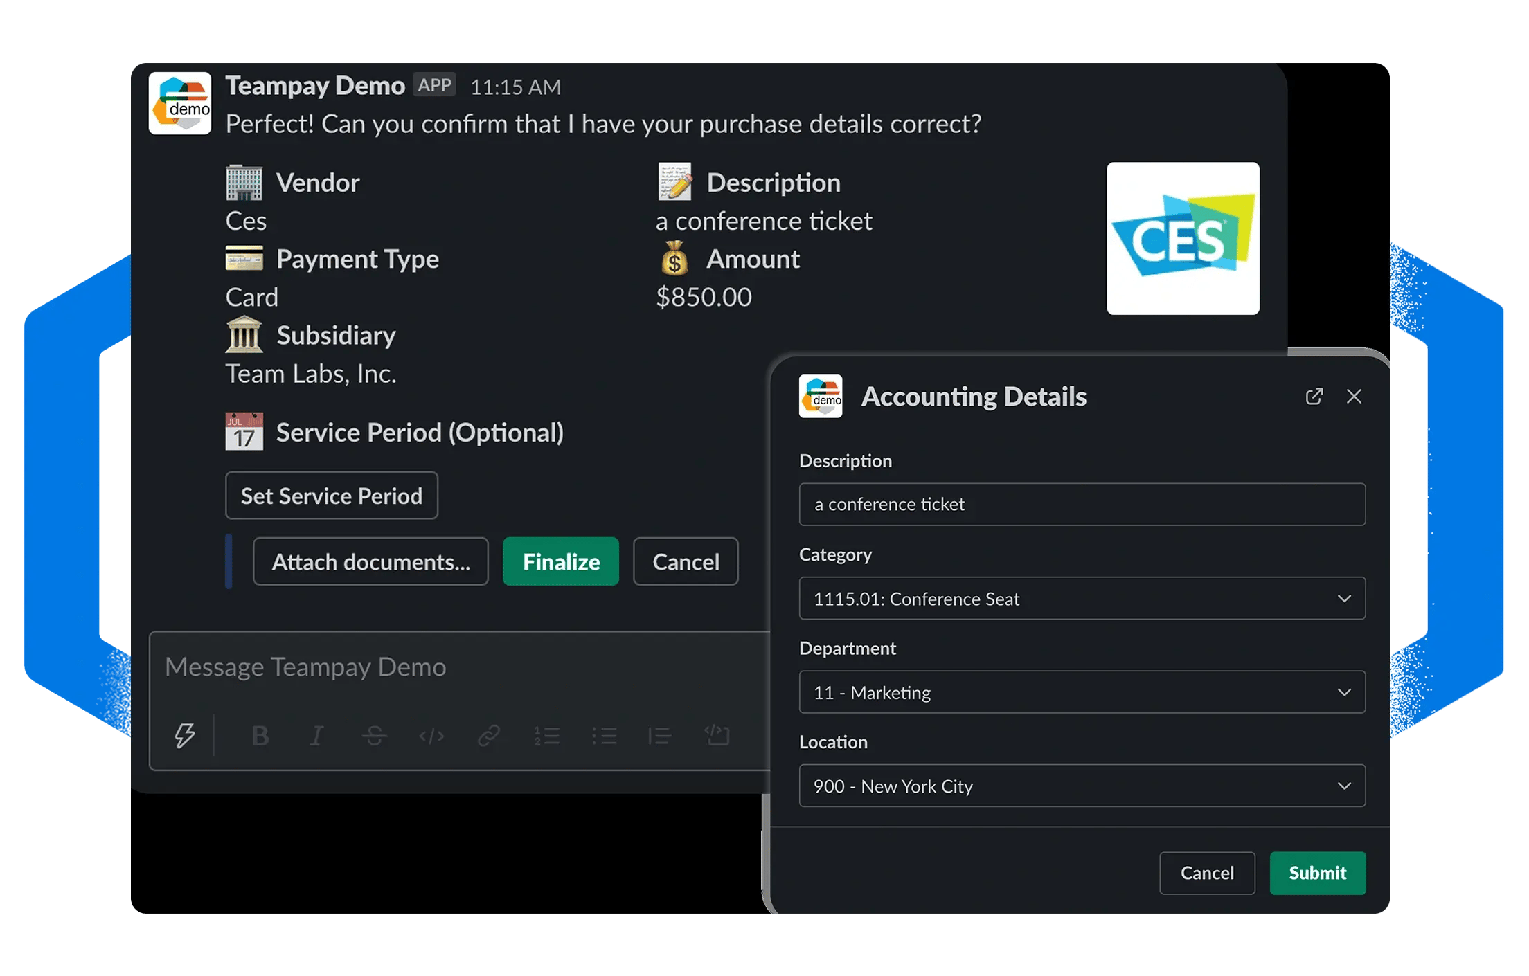Click the Set Service Period button
Image resolution: width=1529 pixels, height=976 pixels.
332,496
